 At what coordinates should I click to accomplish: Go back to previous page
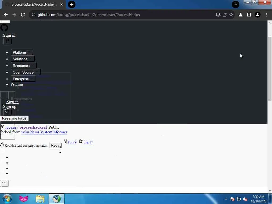6,15
